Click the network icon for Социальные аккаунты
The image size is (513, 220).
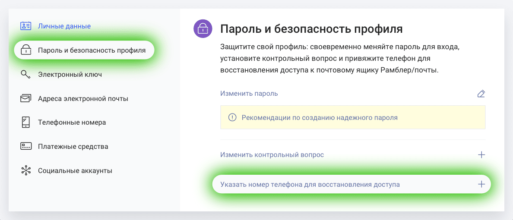click(26, 170)
